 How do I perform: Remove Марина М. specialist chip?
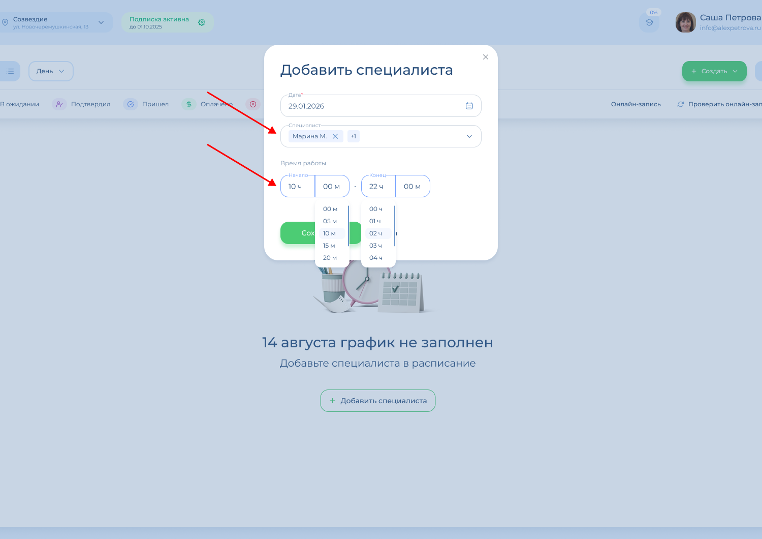[335, 136]
